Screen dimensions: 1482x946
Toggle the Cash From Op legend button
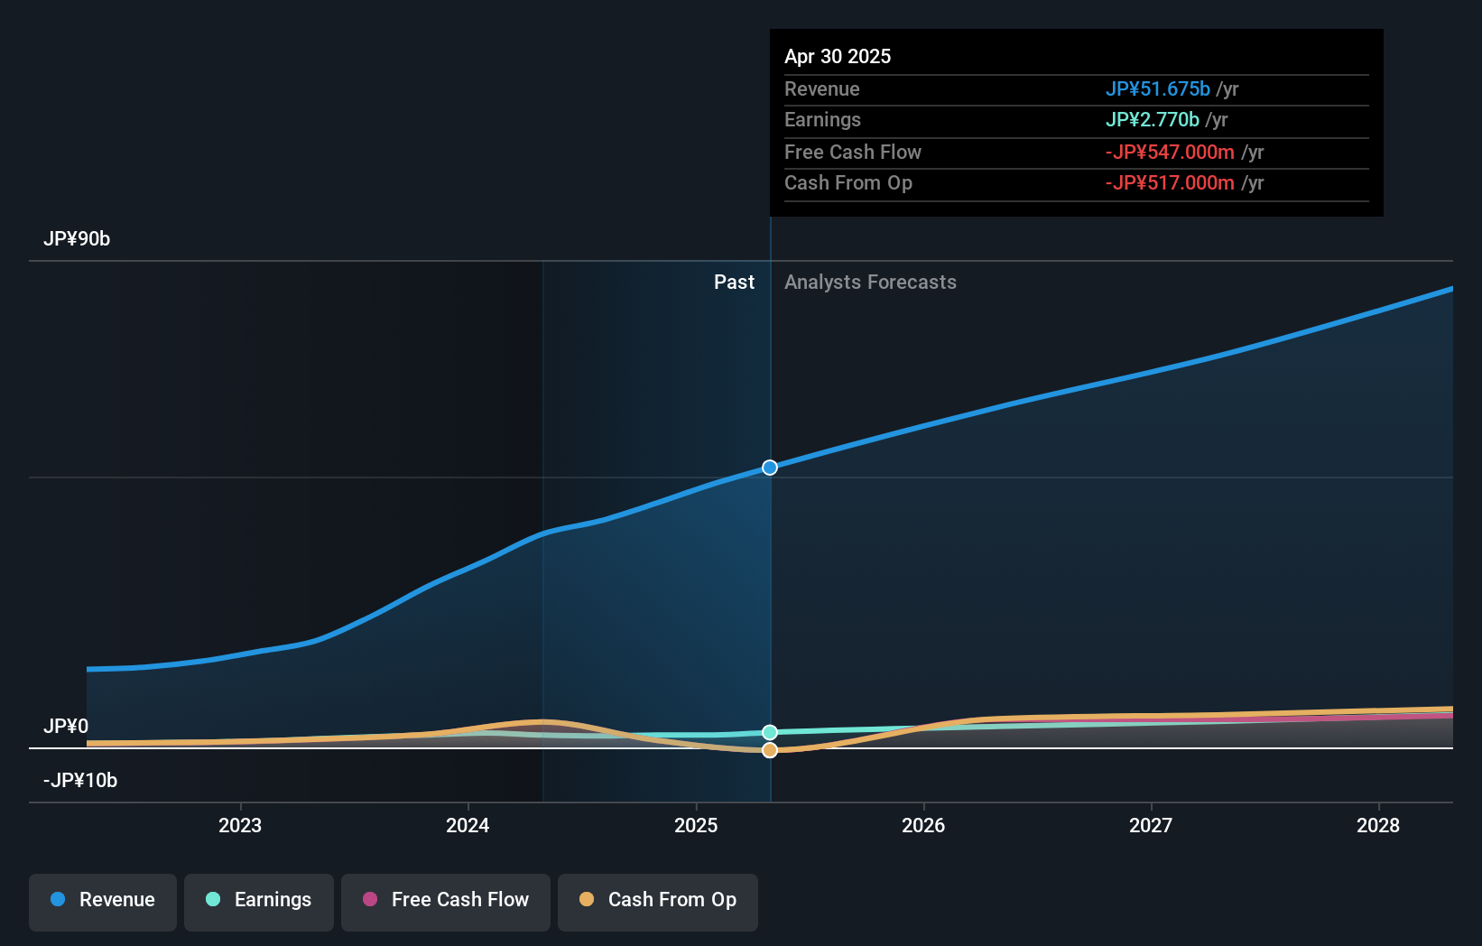(x=658, y=902)
